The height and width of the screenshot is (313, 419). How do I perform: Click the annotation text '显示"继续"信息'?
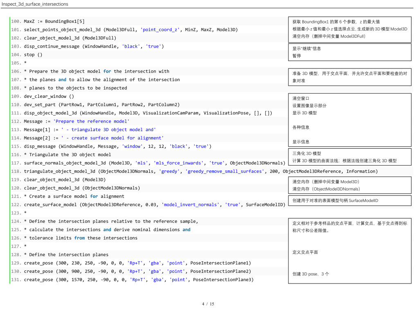[x=306, y=48]
